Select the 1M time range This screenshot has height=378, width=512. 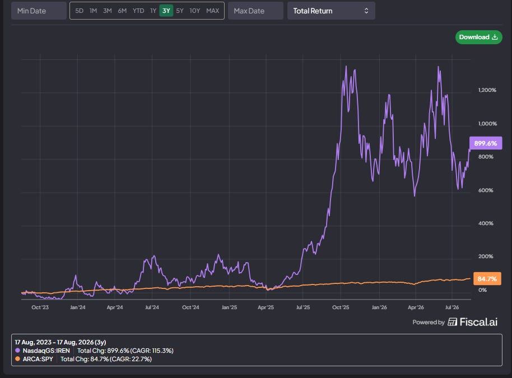(x=94, y=11)
